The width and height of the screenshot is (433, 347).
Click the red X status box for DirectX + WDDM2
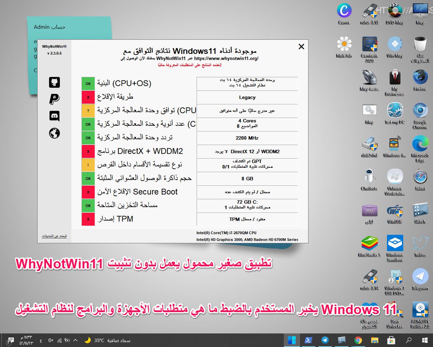88,151
